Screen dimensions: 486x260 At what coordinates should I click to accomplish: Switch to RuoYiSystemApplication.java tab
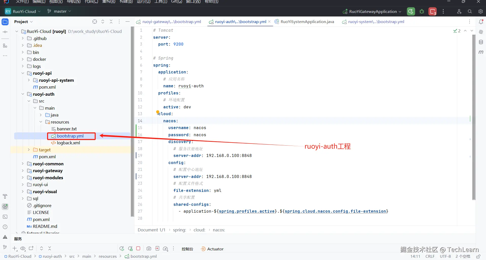click(305, 22)
